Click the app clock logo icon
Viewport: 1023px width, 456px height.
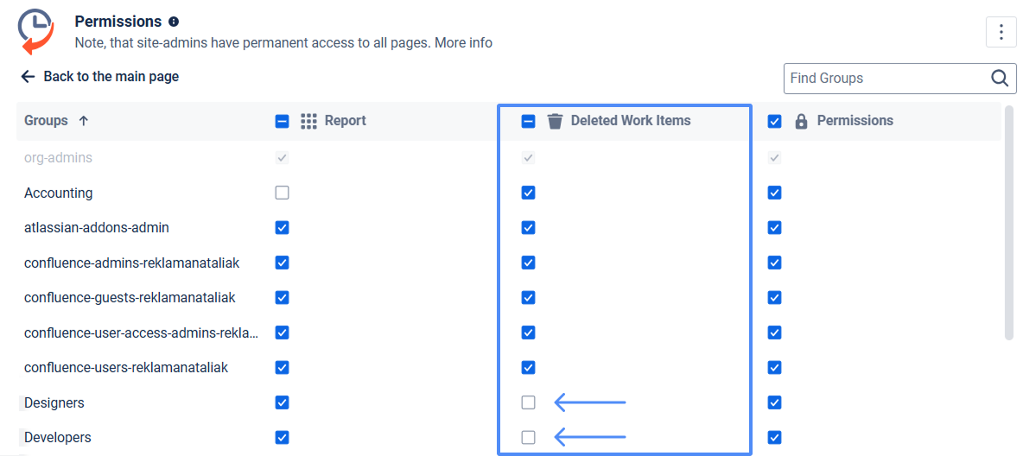click(x=36, y=31)
